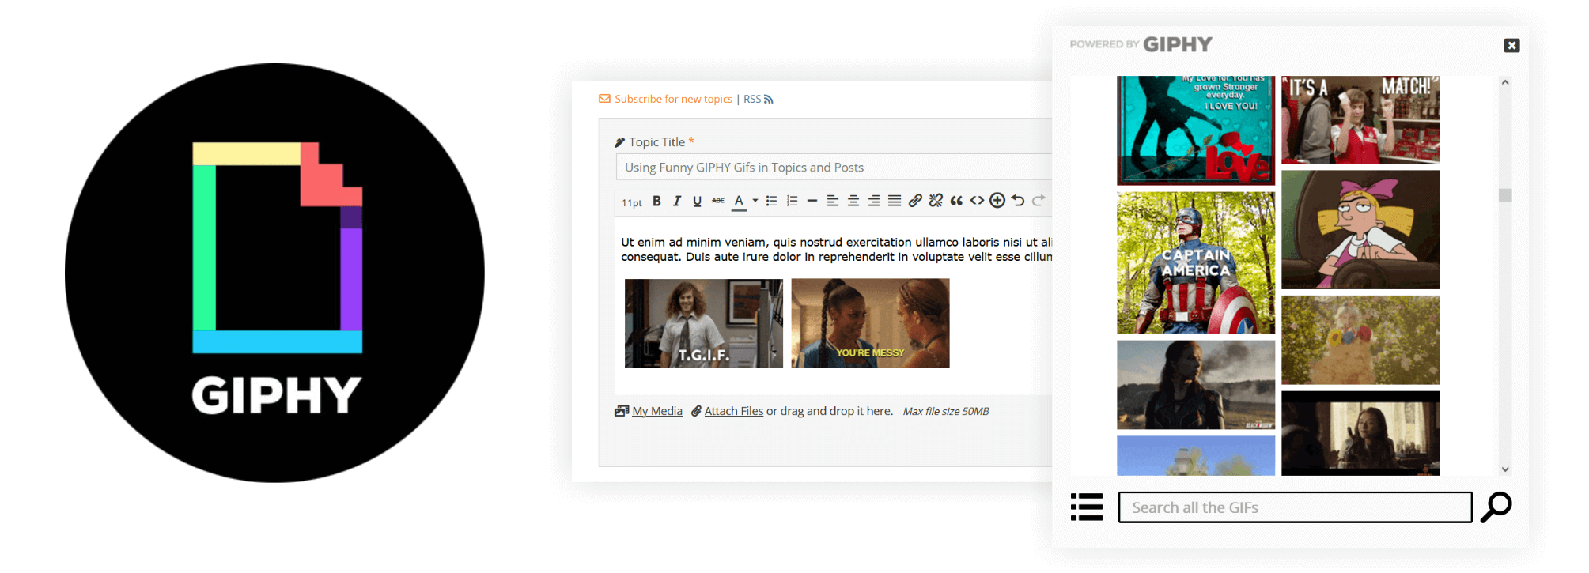Align text left

pos(833,201)
